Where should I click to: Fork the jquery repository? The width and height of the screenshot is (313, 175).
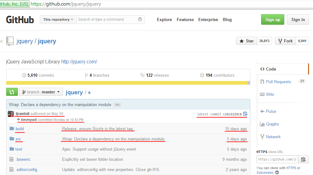coord(286,41)
